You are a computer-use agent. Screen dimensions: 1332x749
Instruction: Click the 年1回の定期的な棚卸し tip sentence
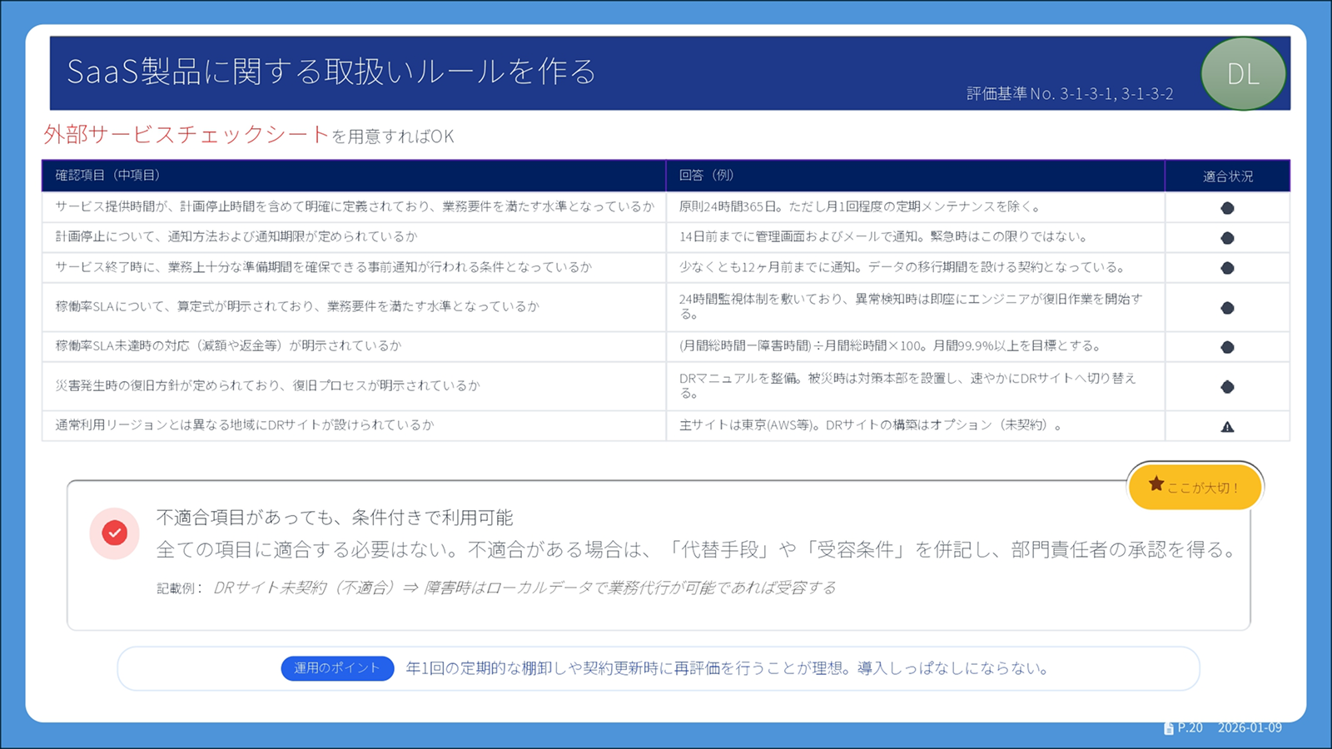coord(727,668)
